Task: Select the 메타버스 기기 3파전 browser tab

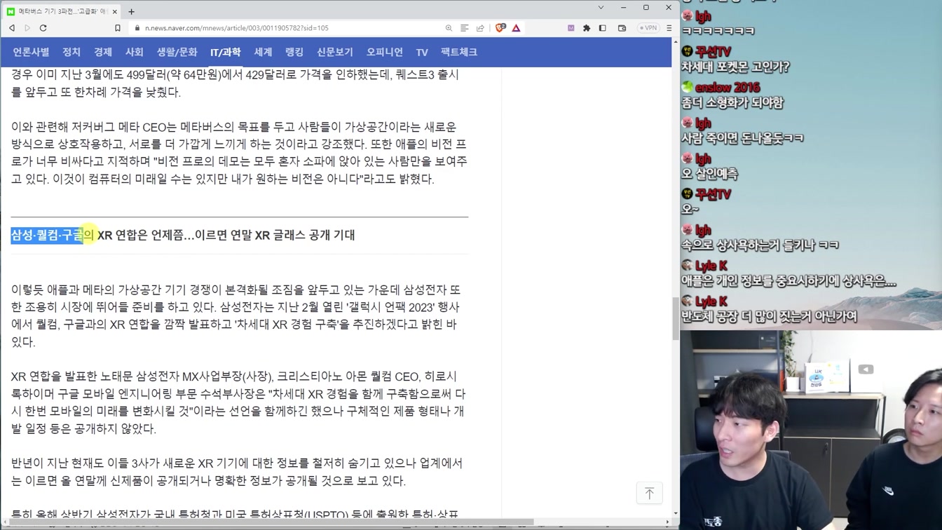Action: point(62,11)
